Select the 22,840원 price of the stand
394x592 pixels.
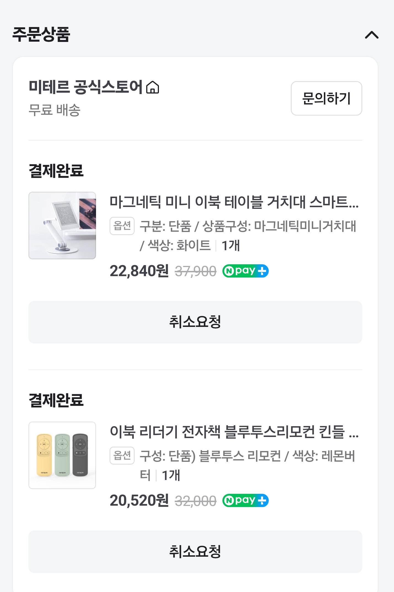tap(139, 271)
